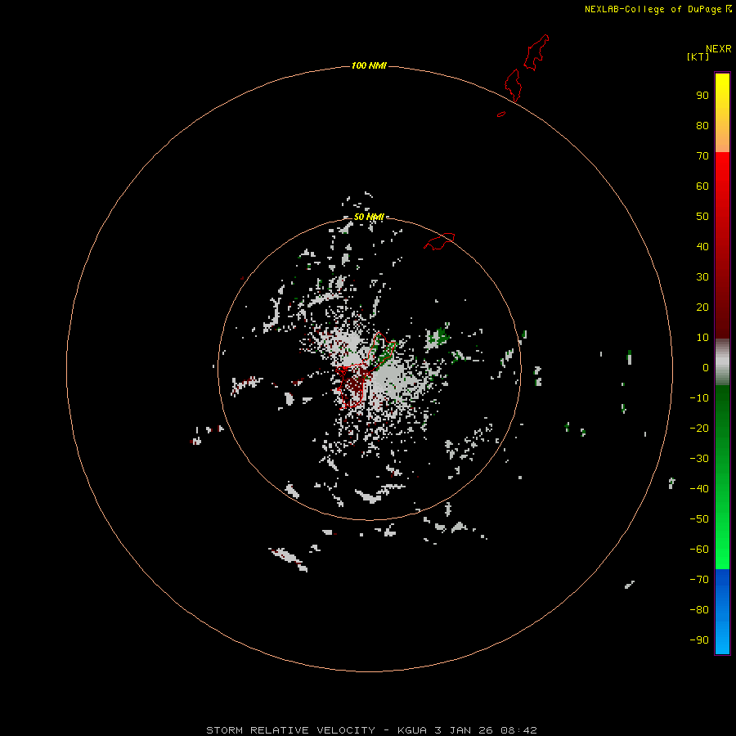736x736 pixels.
Task: Click the Storm Relative Velocity KGUA caption
Action: 371,730
